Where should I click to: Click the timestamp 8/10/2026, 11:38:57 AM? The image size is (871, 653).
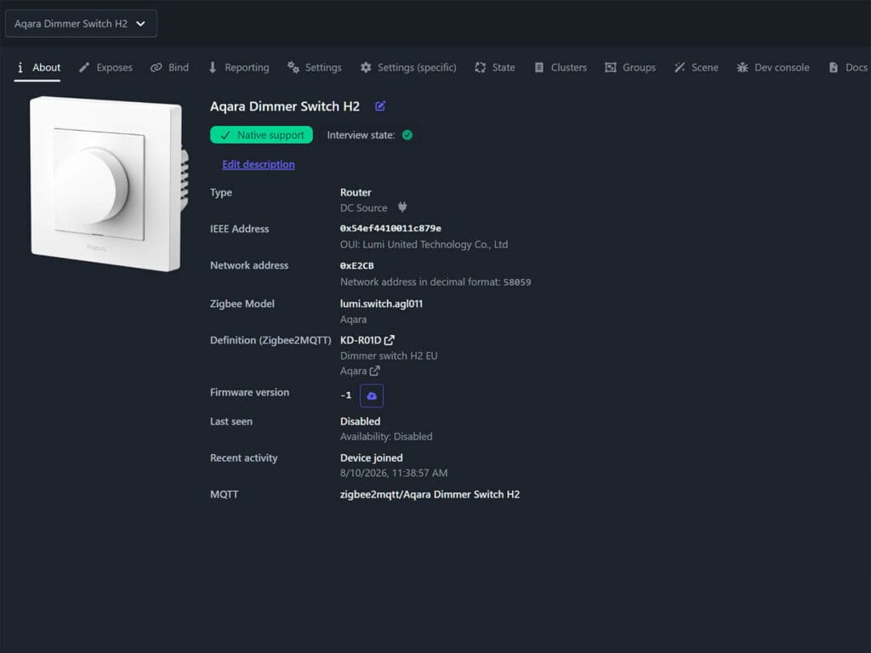(394, 473)
